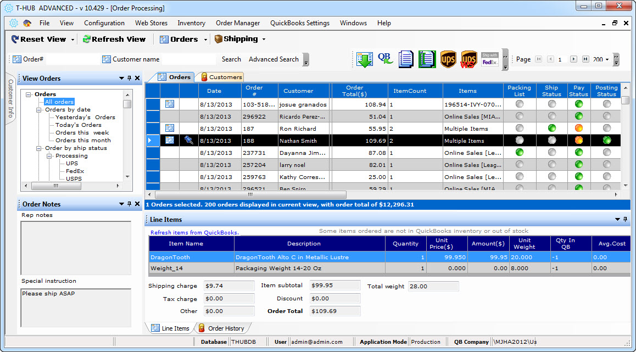Image resolution: width=636 pixels, height=352 pixels.
Task: Click the Advanced Search button
Action: 274,59
